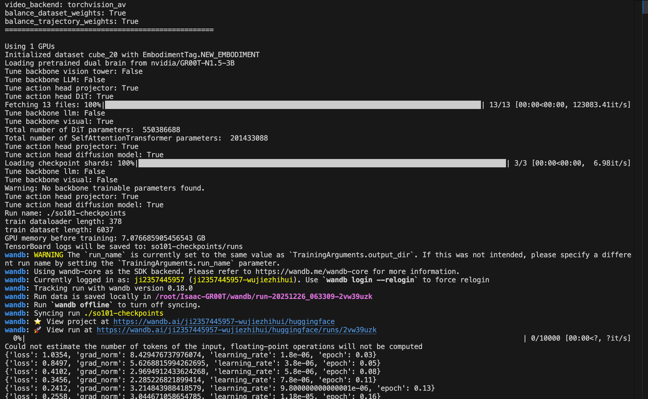Image resolution: width=648 pixels, height=399 pixels.
Task: Click the yellow username ji2357445957
Action: point(159,280)
